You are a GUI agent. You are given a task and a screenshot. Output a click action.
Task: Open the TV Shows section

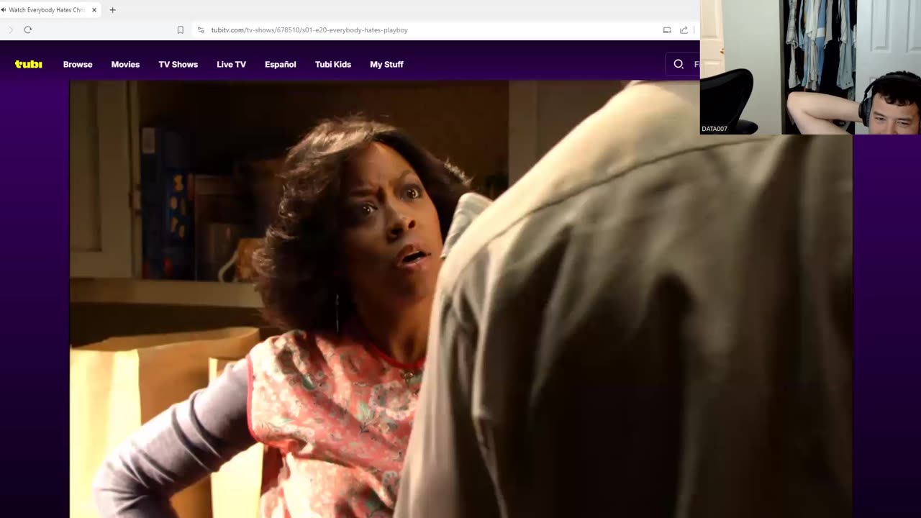178,64
